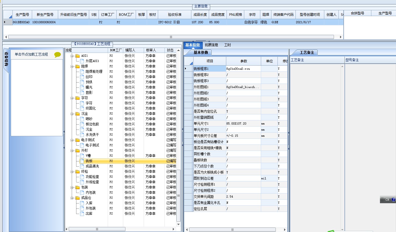
Task: Select the 铣板 process step
Action: click(x=89, y=161)
